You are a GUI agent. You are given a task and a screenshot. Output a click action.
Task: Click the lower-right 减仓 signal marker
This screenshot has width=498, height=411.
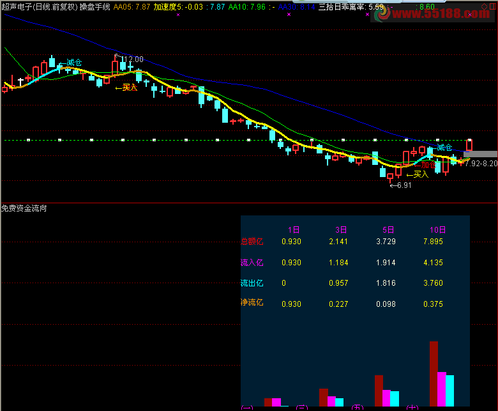click(441, 148)
